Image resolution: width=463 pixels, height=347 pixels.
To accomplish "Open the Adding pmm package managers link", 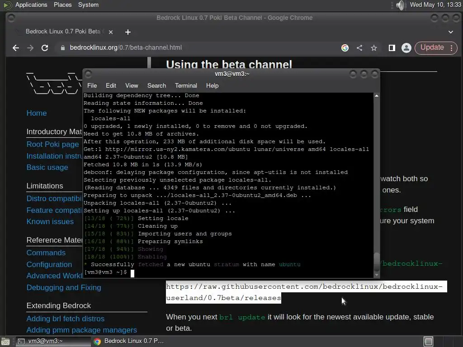I will click(81, 330).
